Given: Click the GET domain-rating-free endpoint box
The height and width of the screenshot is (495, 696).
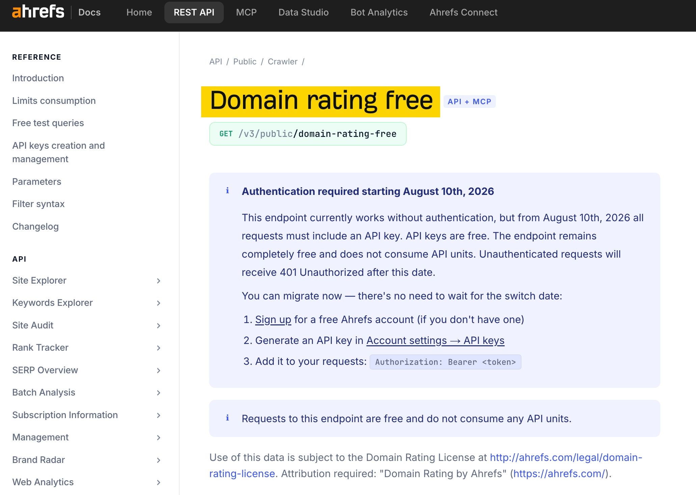Looking at the screenshot, I should click(308, 134).
